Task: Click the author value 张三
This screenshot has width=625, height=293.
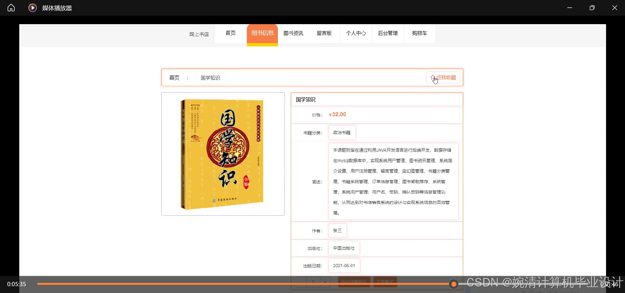Action: (x=338, y=230)
